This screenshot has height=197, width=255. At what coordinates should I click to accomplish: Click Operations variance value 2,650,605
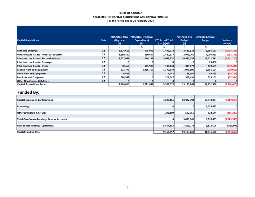tap(231, 126)
